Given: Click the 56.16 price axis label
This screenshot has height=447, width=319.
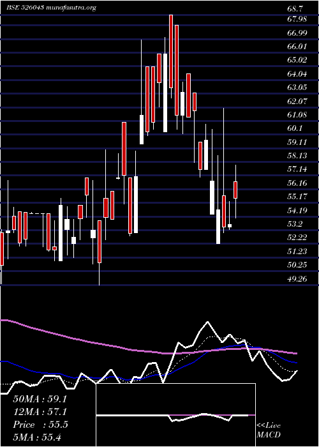Looking at the screenshot, I should [x=297, y=183].
